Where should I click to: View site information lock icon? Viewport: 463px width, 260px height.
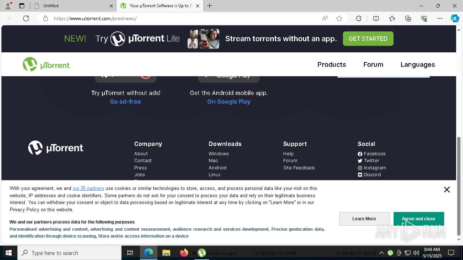[x=46, y=18]
